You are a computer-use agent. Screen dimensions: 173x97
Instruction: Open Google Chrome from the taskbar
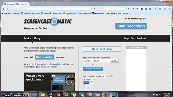(x=59, y=95)
